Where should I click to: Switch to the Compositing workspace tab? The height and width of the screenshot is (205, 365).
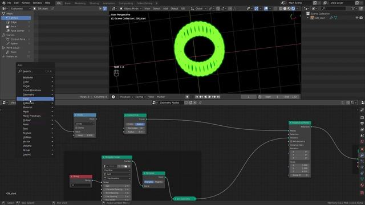click(x=126, y=3)
